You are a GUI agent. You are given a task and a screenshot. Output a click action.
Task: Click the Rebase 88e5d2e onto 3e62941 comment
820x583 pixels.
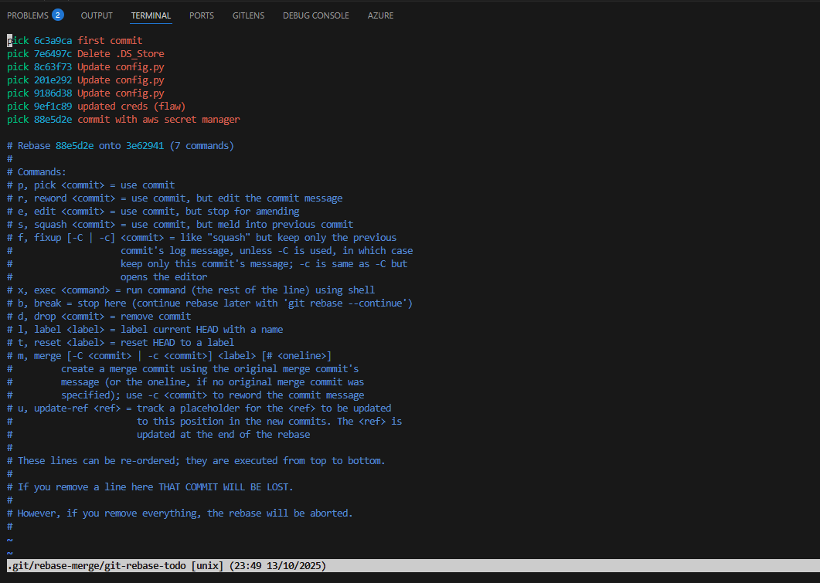tap(120, 145)
